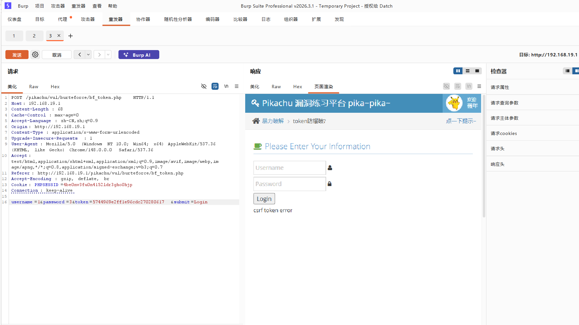This screenshot has width=579, height=325.
Task: Click the Password input field
Action: coord(290,184)
